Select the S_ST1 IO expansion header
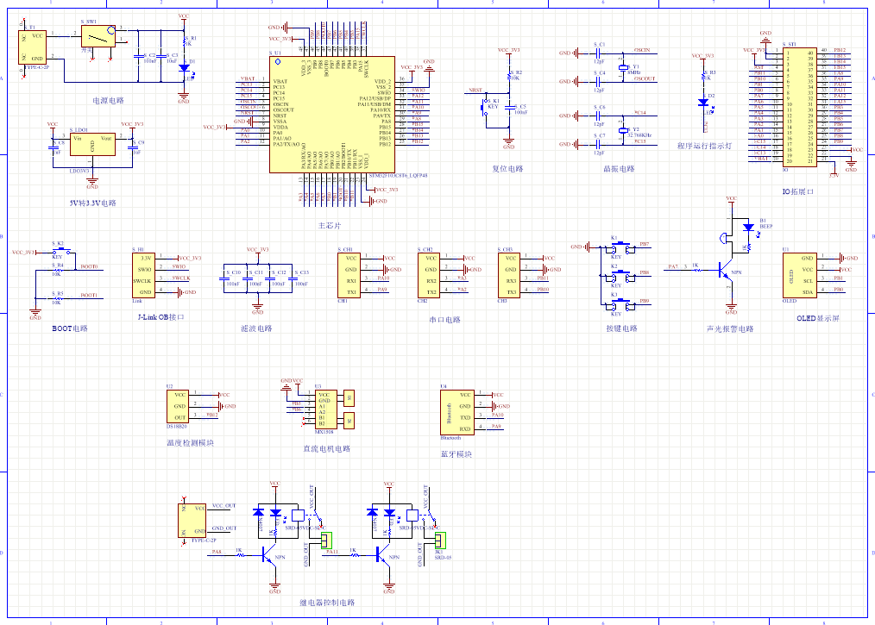Viewport: 875px width, 625px height. click(798, 107)
